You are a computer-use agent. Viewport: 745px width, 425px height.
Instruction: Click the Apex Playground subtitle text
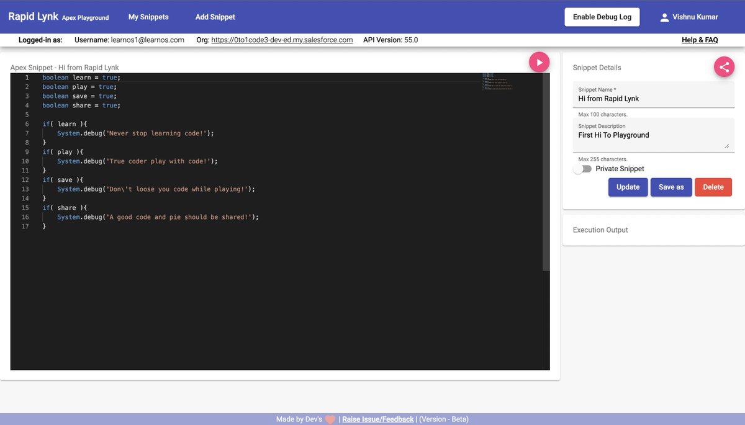coord(85,18)
